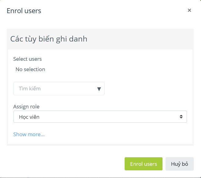Screen dimensions: 201x178
Task: Open the Assign role dropdown
Action: point(100,117)
